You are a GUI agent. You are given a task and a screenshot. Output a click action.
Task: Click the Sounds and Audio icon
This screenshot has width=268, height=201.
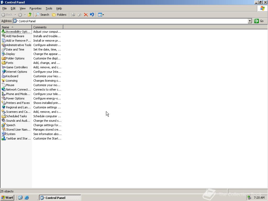3,120
